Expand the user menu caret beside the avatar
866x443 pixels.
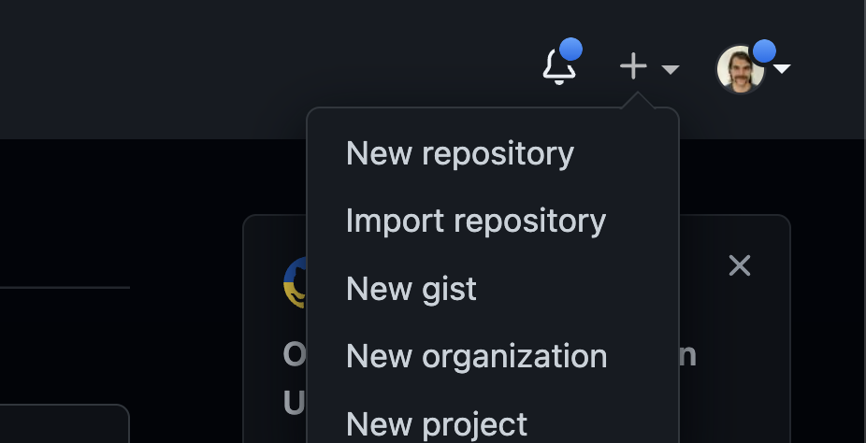tap(783, 69)
